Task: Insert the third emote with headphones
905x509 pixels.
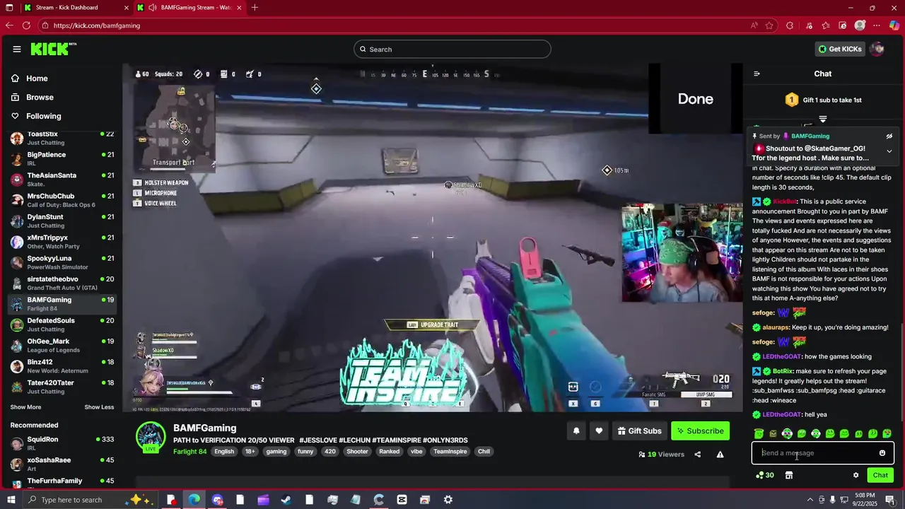Action: pos(787,433)
